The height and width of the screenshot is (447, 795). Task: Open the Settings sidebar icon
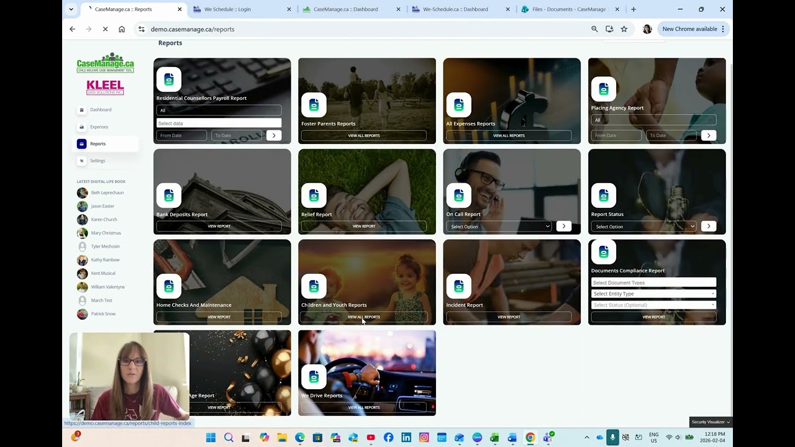(81, 161)
